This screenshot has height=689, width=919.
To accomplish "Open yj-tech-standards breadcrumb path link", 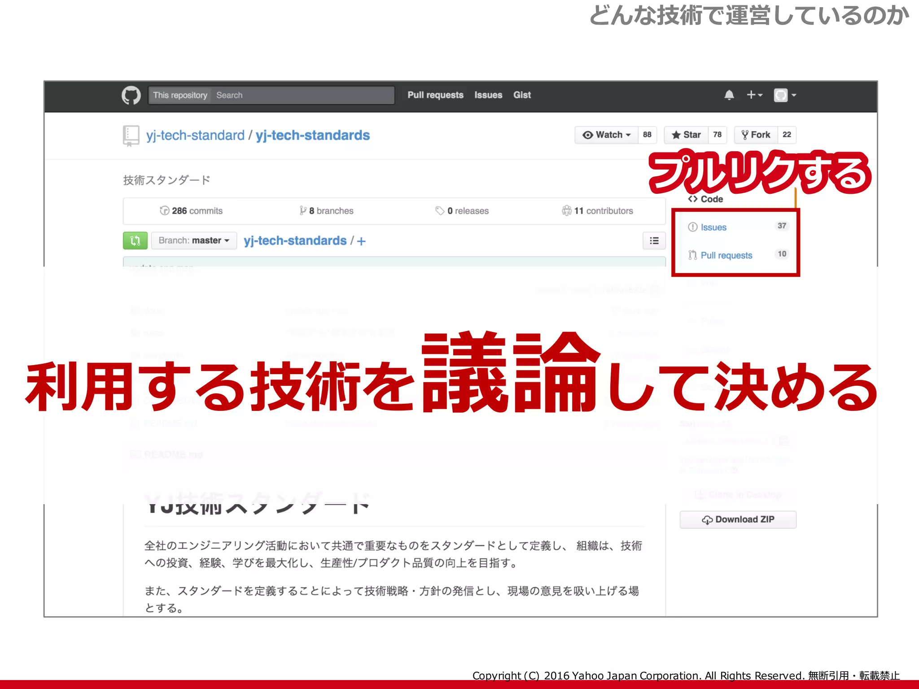I will point(295,241).
